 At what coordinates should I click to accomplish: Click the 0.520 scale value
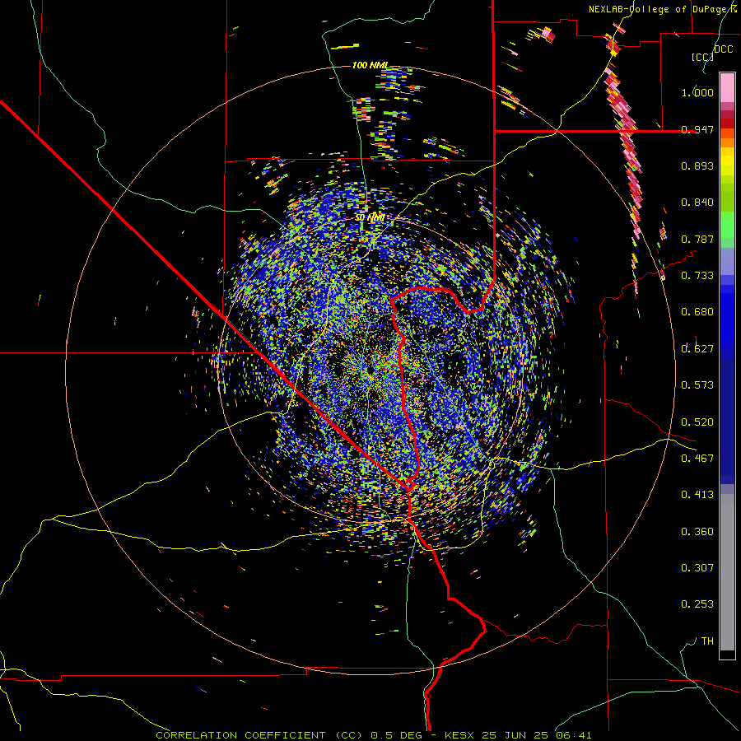click(697, 422)
